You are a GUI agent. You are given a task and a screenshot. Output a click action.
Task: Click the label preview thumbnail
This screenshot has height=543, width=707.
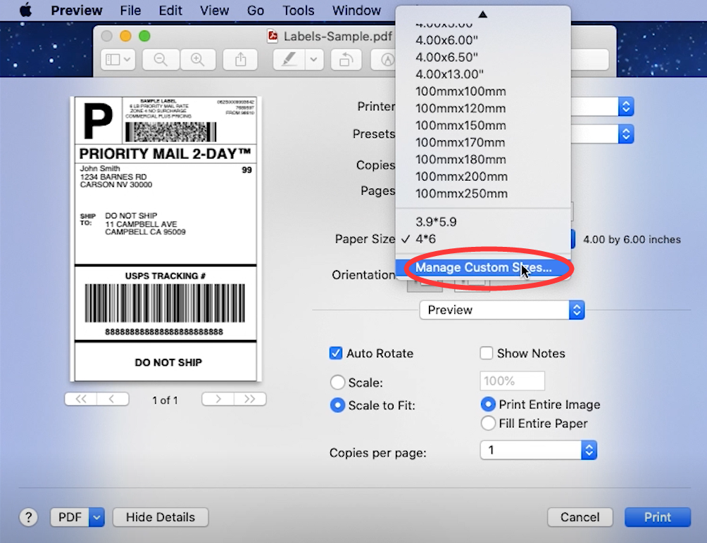tap(166, 239)
